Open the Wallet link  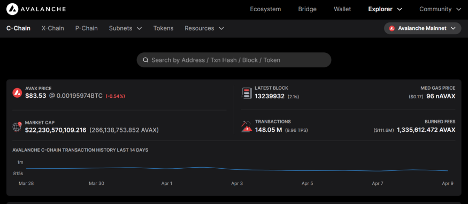coord(342,9)
